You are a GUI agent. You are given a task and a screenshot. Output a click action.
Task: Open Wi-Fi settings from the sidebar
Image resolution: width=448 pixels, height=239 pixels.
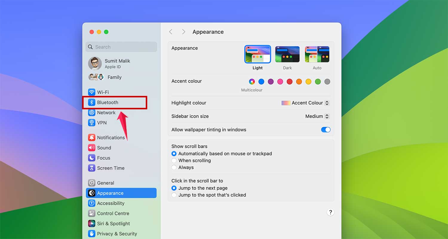(91, 92)
